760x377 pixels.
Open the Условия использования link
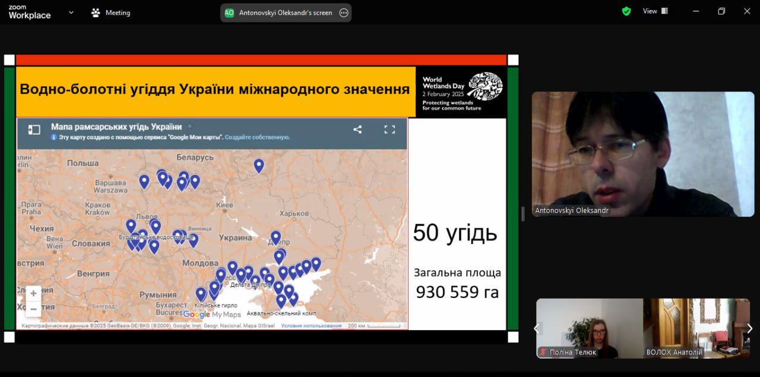coord(311,325)
